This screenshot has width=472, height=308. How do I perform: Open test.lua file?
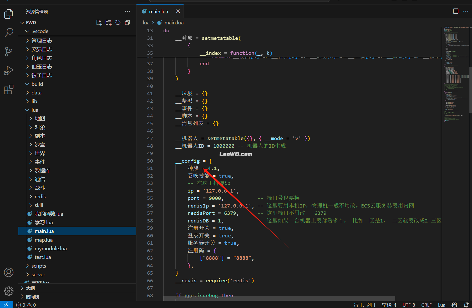click(77, 257)
